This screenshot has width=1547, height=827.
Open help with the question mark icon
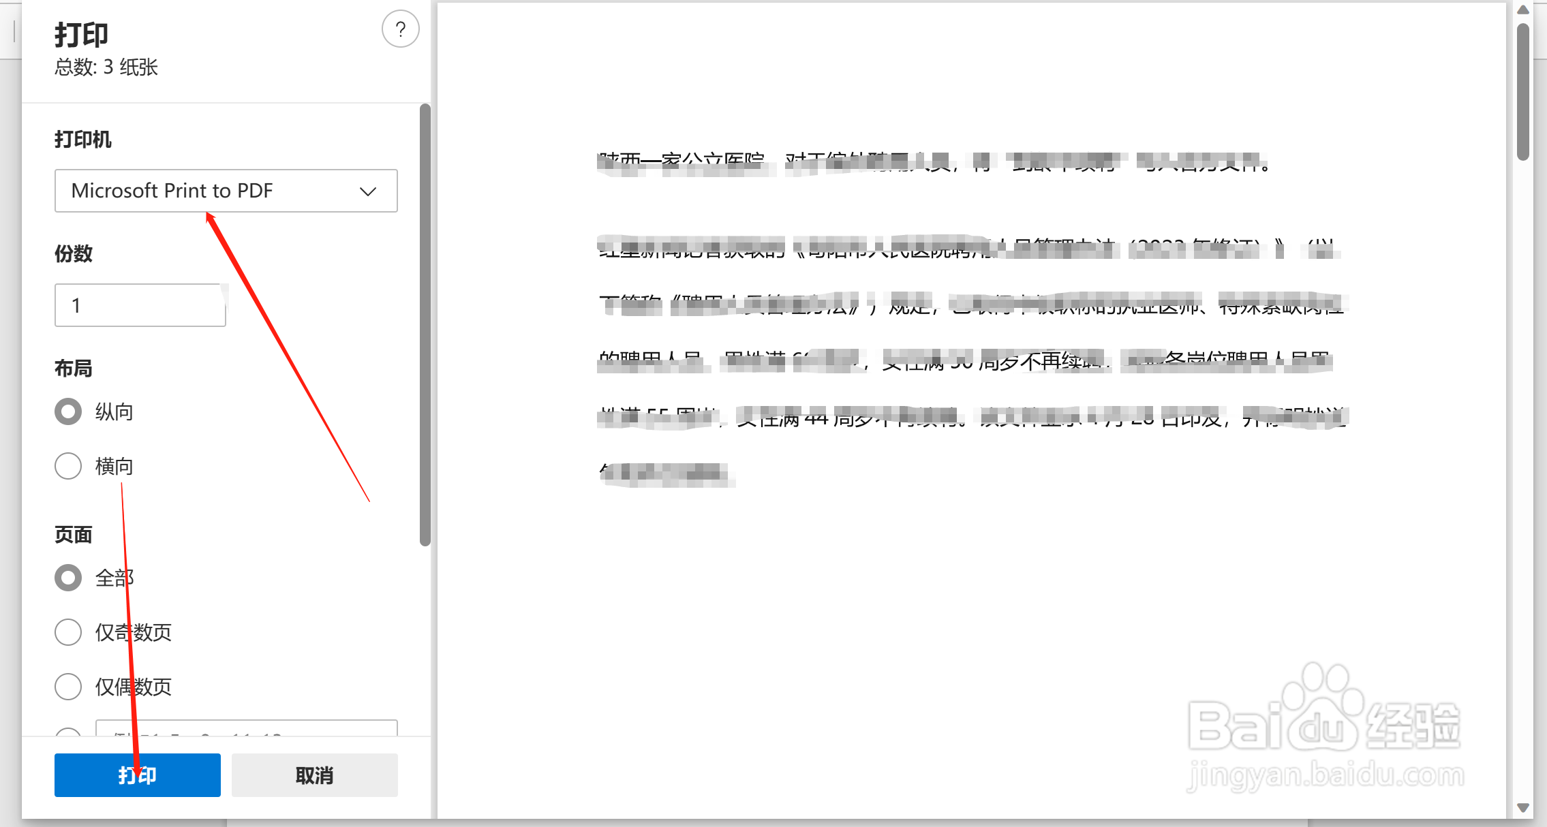point(401,29)
